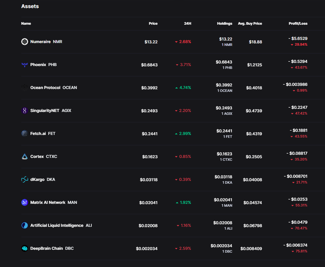Viewport: 325px width, 267px height.
Task: Click DeepBrain Chain 24H change 2.59%
Action: tap(183, 248)
